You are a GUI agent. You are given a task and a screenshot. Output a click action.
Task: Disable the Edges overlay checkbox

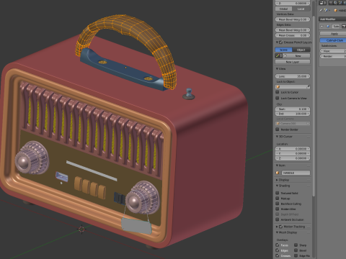click(278, 250)
